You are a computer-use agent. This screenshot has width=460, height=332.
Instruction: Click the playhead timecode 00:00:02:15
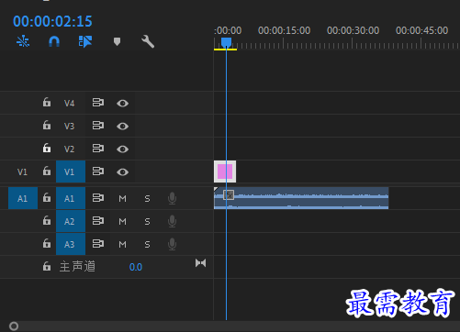[52, 21]
